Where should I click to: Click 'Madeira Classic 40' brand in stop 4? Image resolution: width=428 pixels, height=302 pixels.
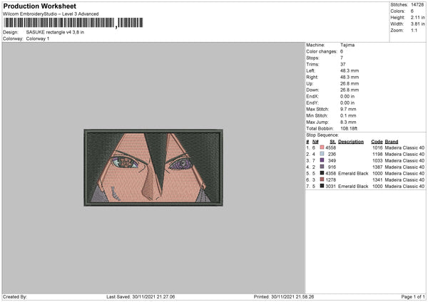(x=404, y=167)
